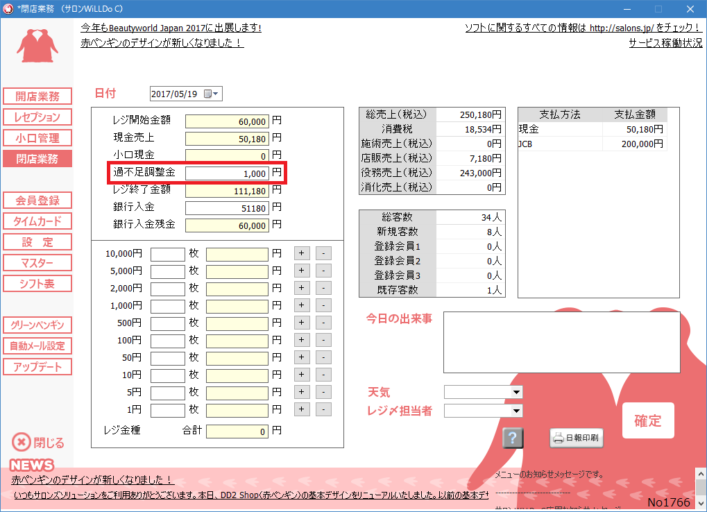Open the シフト表 menu item
The height and width of the screenshot is (512, 707).
pos(37,284)
